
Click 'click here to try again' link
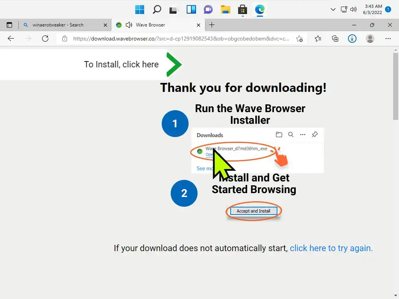(331, 248)
